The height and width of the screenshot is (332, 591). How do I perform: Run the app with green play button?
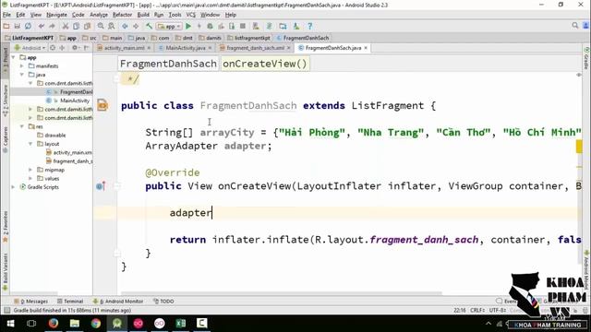tap(188, 26)
